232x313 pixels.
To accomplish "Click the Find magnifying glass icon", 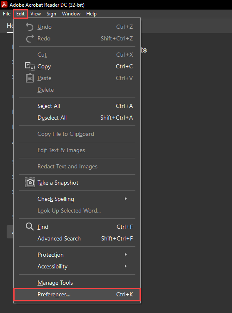I will point(30,227).
